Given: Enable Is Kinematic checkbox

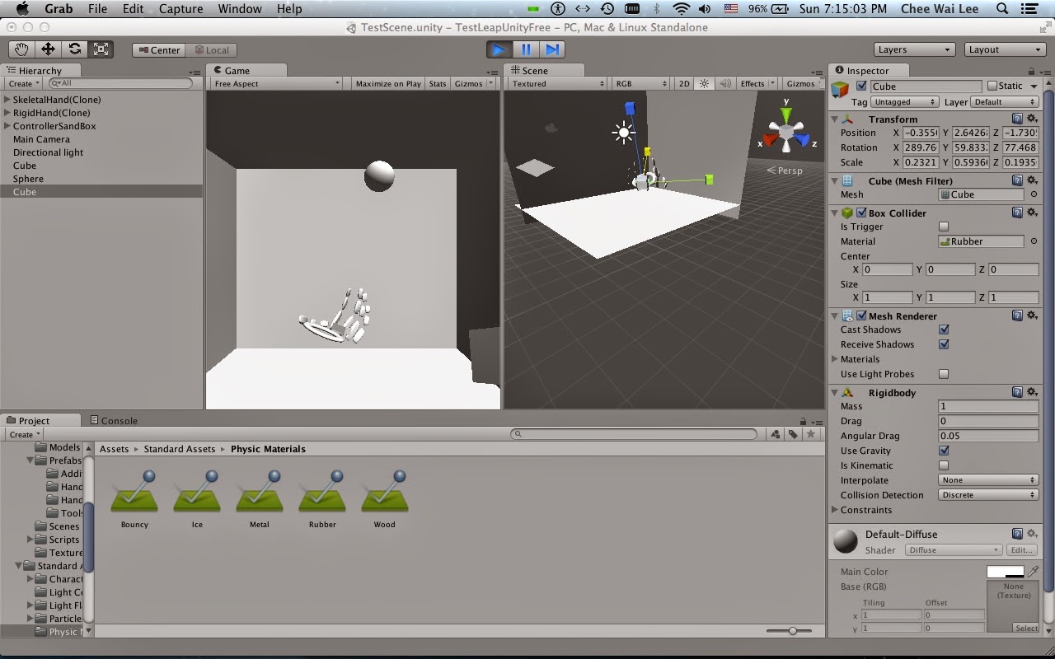Looking at the screenshot, I should click(x=944, y=465).
